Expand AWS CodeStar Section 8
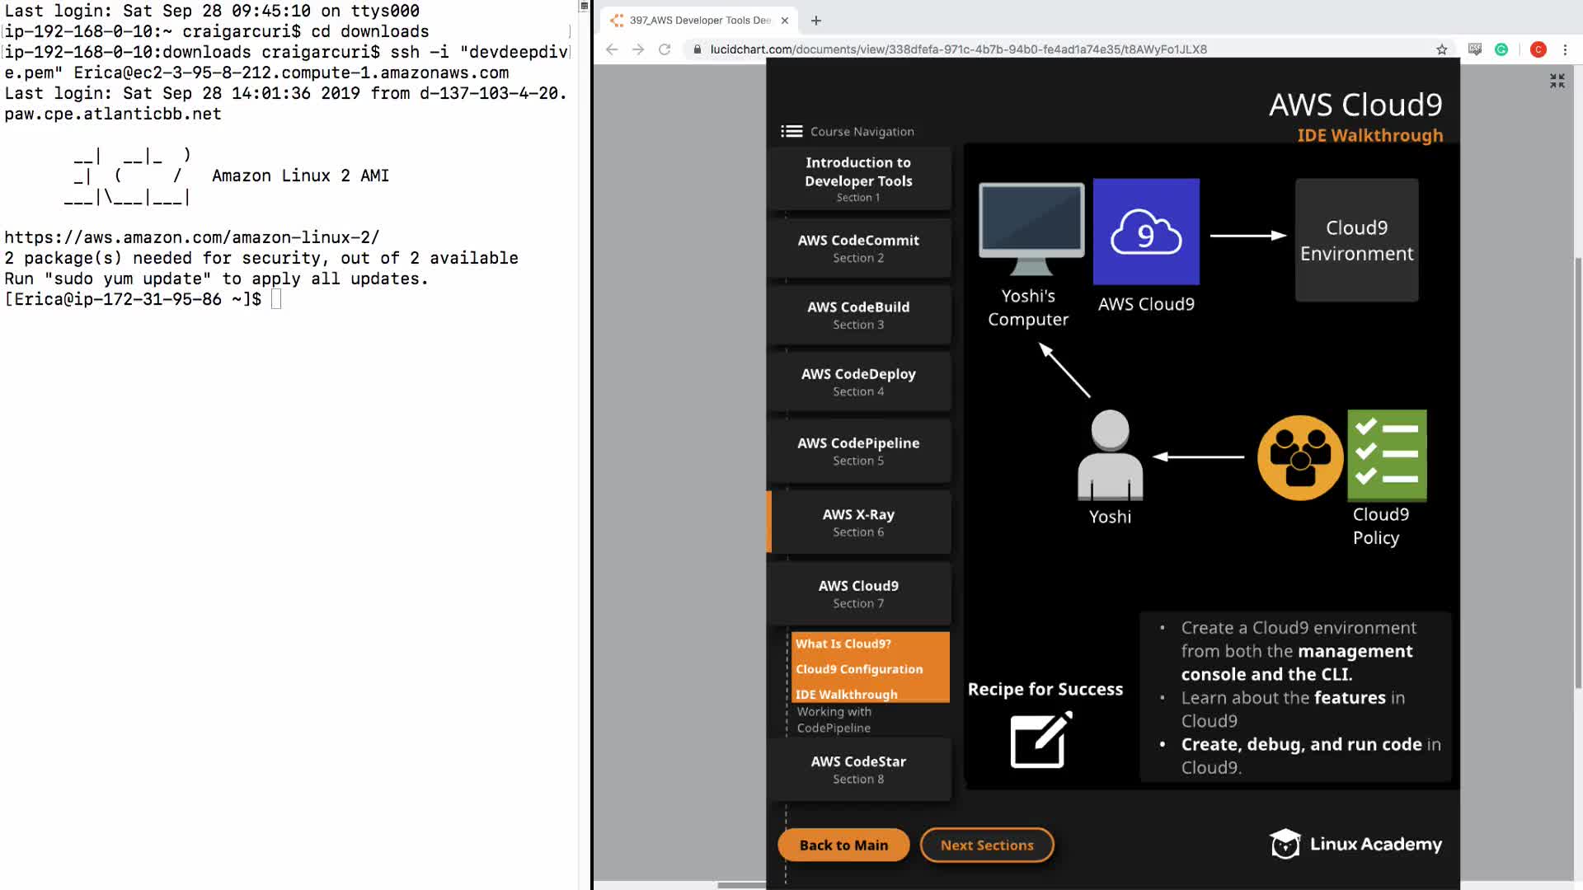The width and height of the screenshot is (1583, 890). [858, 769]
